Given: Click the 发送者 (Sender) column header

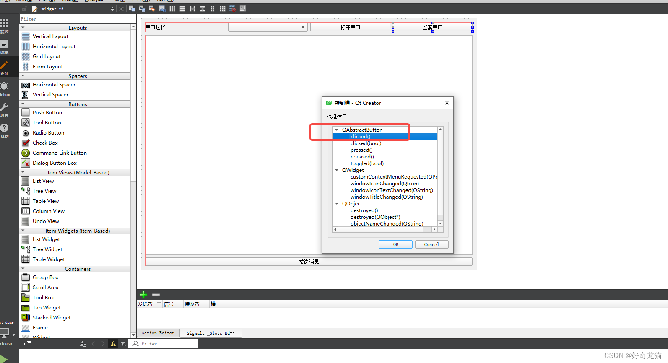Looking at the screenshot, I should click(149, 304).
